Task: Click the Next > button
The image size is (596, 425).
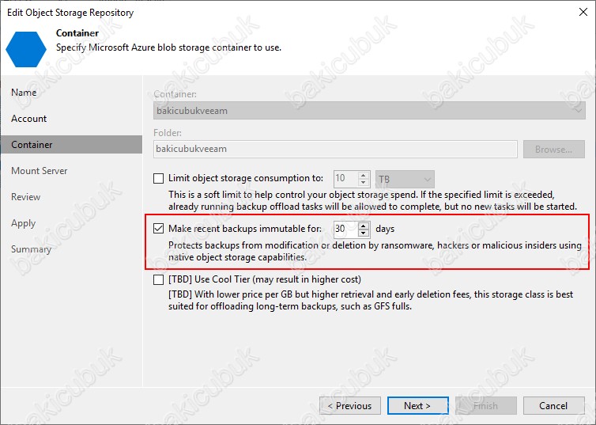Action: pyautogui.click(x=417, y=405)
